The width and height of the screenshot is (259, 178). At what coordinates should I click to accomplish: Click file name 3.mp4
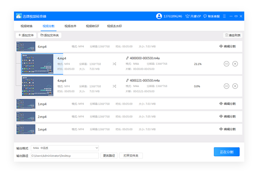[42, 130]
